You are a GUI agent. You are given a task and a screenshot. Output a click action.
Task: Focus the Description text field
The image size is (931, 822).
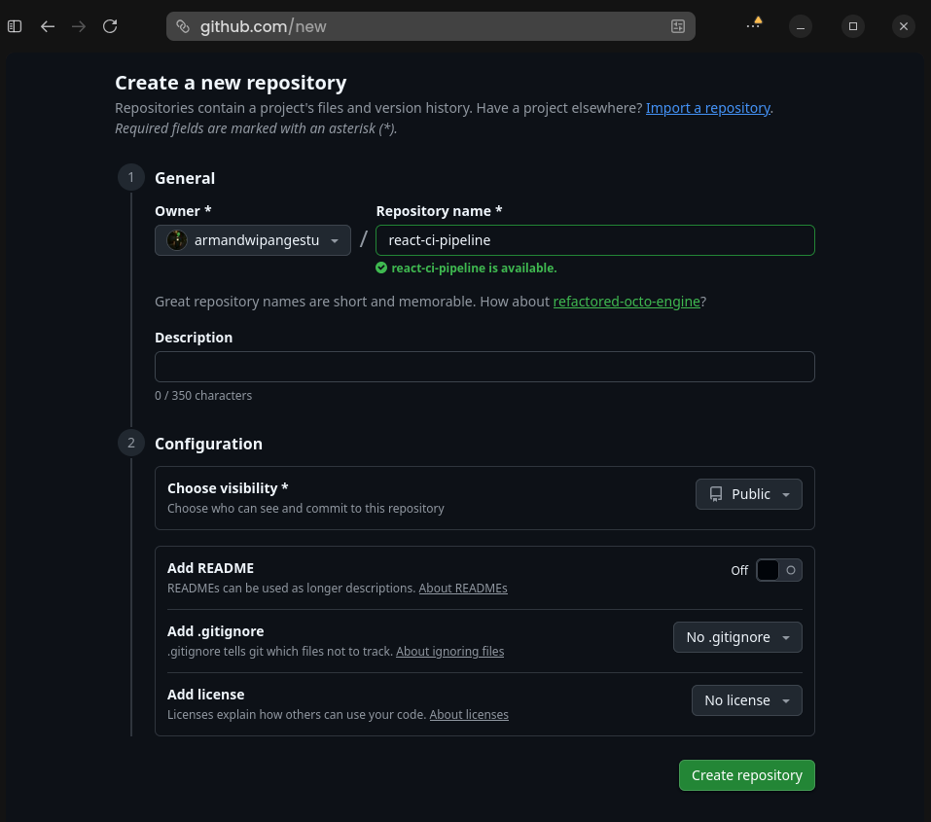[484, 367]
